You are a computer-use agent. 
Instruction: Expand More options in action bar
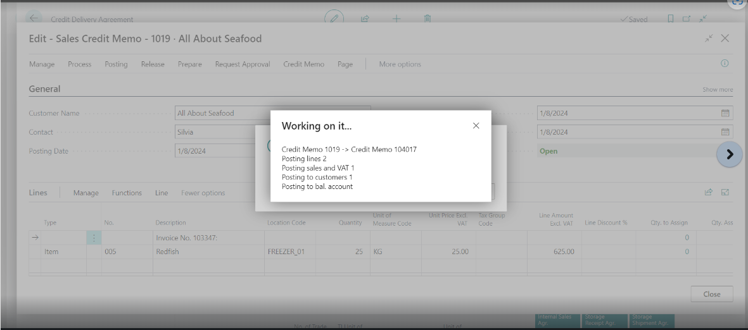coord(400,64)
